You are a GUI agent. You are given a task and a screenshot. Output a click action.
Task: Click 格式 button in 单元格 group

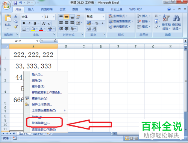[144, 27]
